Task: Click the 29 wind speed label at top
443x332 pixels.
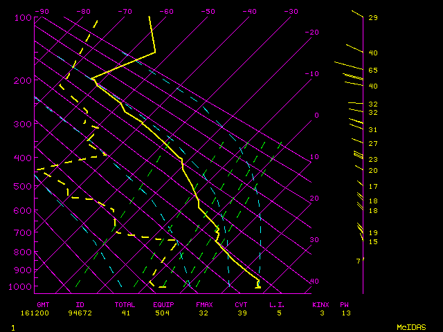Action: 372,17
